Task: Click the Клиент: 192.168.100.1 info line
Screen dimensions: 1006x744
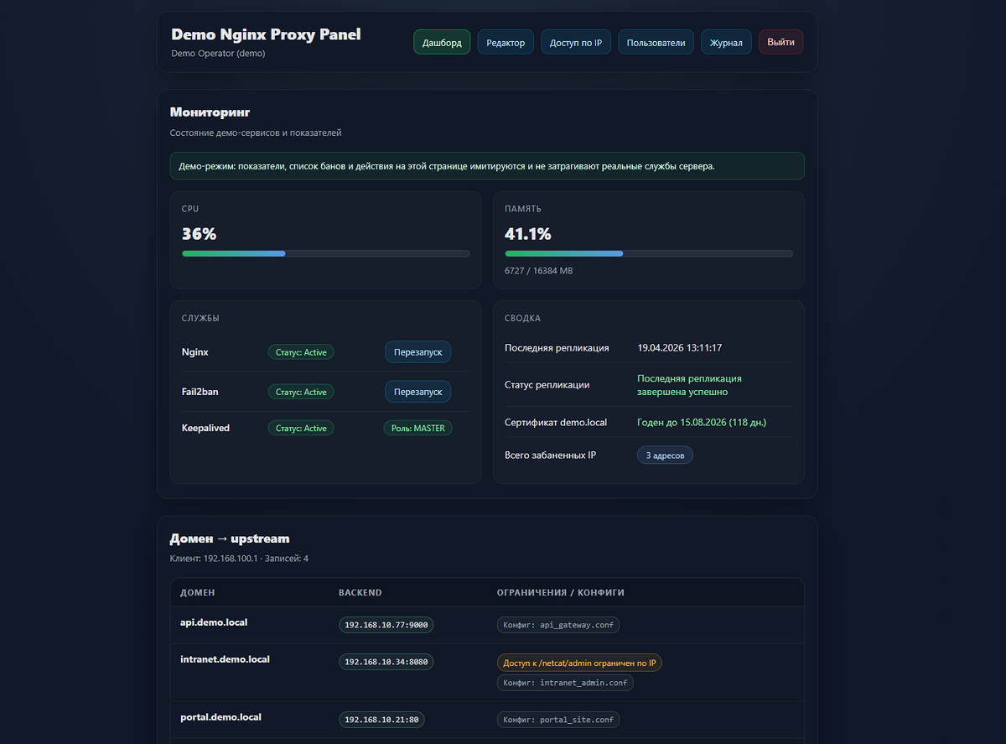Action: [239, 558]
